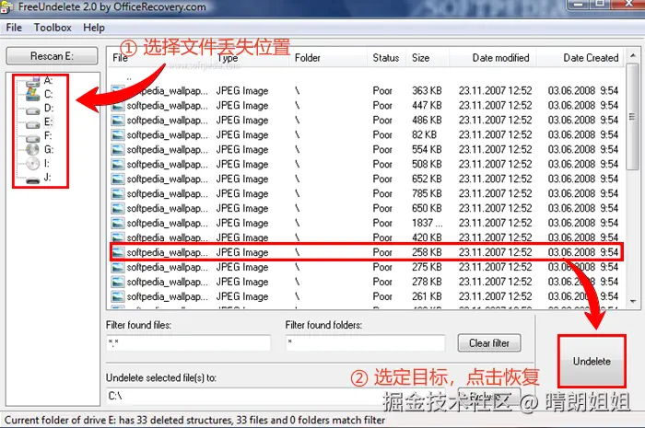Viewport: 645px width, 428px height.
Task: Select the file name in 447 KB row
Action: 167,106
